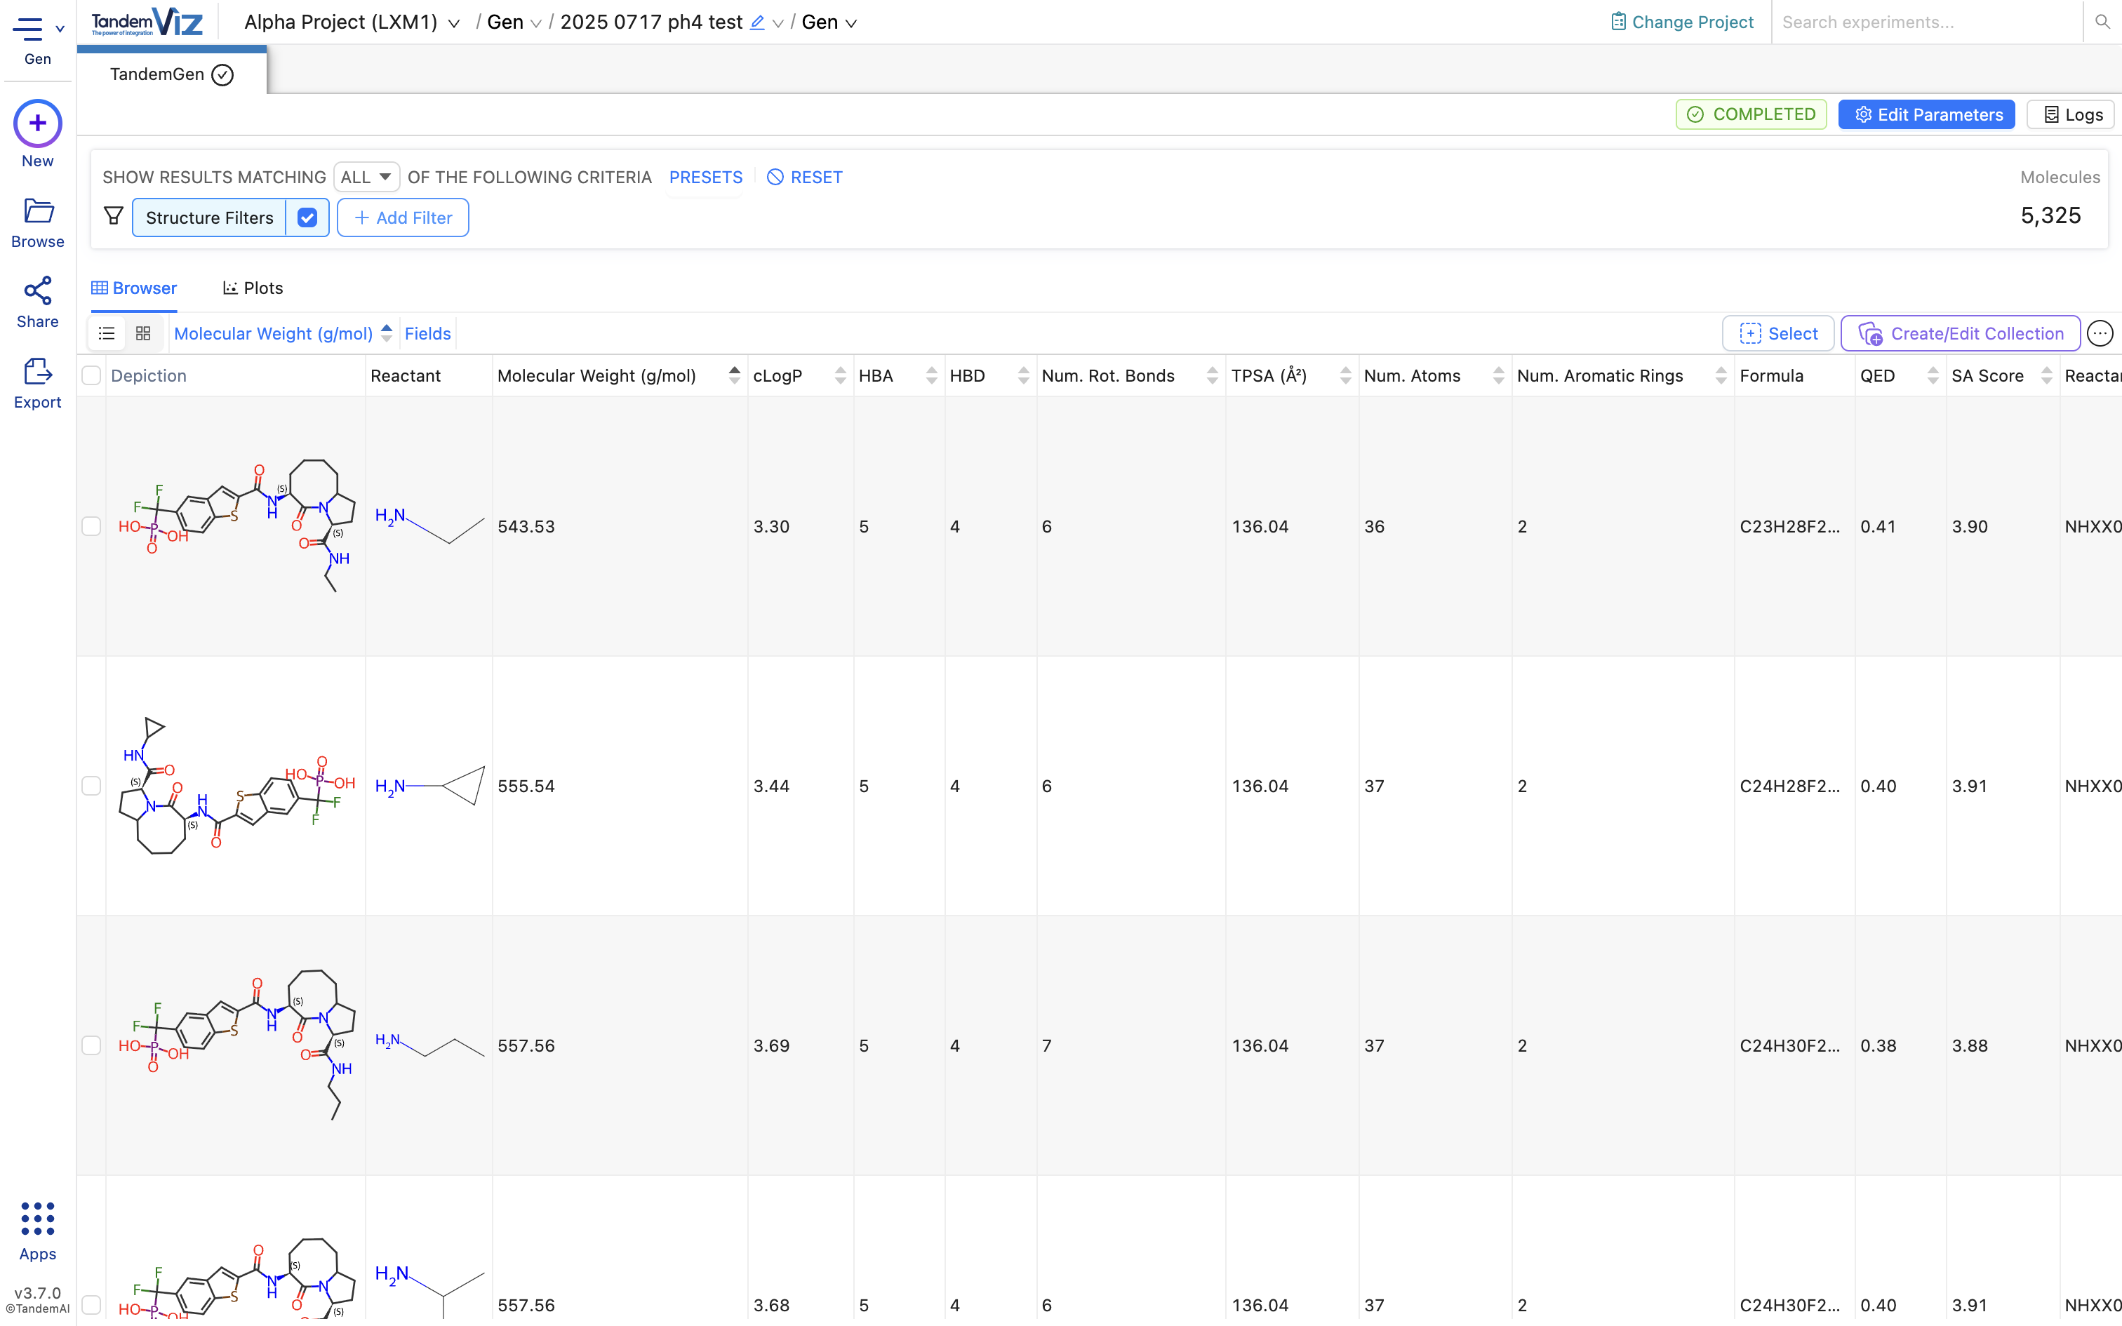Click the Edit Parameters button
2122x1326 pixels.
(x=1926, y=114)
